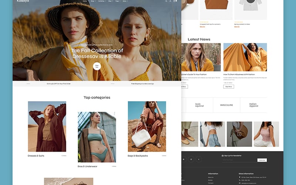Click the Bags & Backpacks category label

point(138,156)
